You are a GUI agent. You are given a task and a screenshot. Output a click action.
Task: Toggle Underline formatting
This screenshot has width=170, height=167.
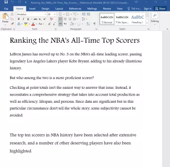28,19
